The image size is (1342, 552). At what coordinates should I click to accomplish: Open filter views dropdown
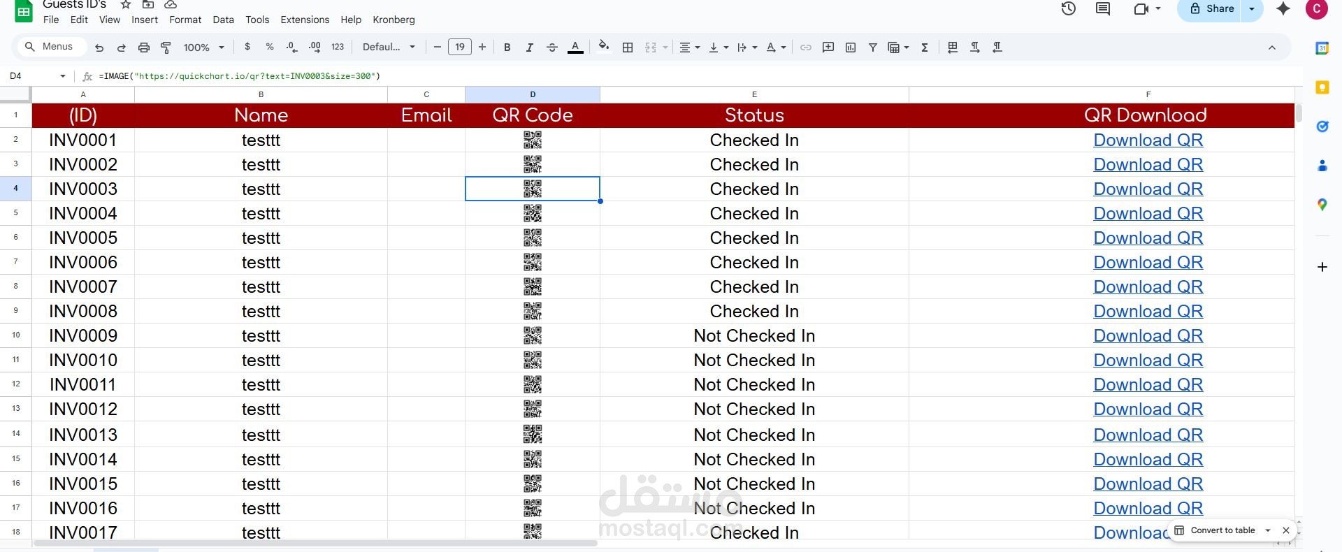tap(897, 47)
